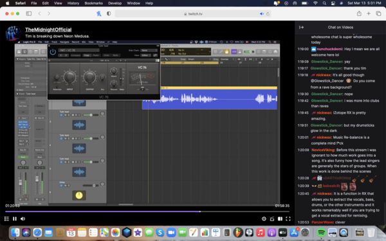Image resolution: width=386 pixels, height=241 pixels.
Task: Reload the twitch.tv page
Action: click(268, 13)
